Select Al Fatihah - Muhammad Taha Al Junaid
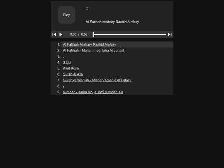224x168 pixels. tap(93, 51)
